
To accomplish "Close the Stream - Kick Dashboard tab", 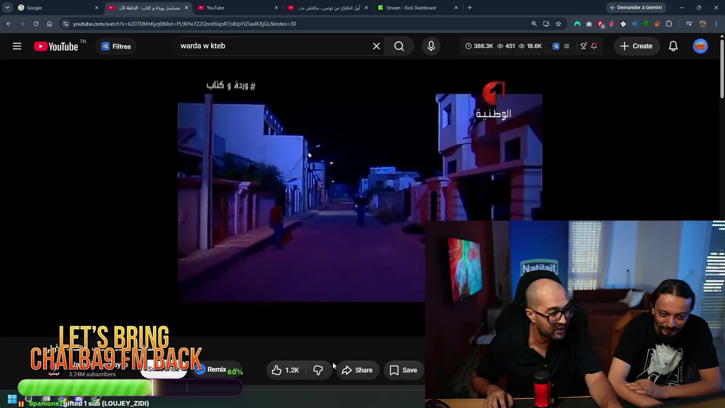I will point(456,8).
